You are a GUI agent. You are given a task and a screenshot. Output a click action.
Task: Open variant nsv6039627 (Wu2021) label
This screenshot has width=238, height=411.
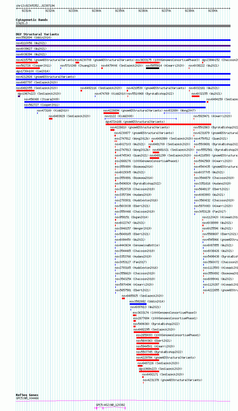click(31, 49)
